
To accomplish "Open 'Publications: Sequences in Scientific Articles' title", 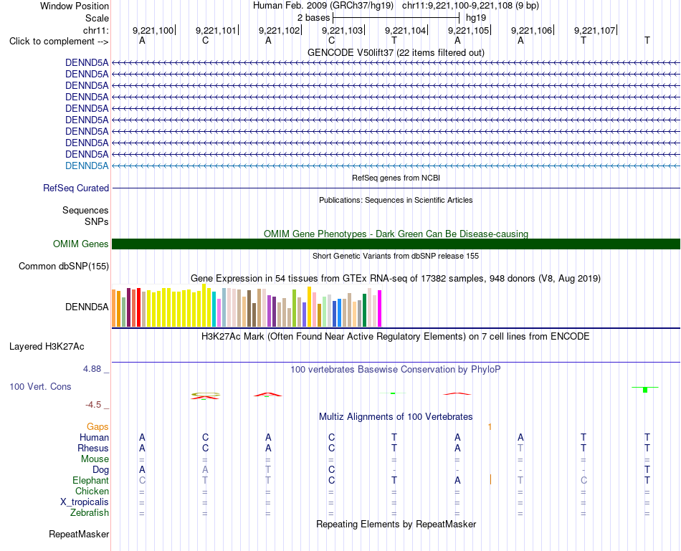I will 396,200.
